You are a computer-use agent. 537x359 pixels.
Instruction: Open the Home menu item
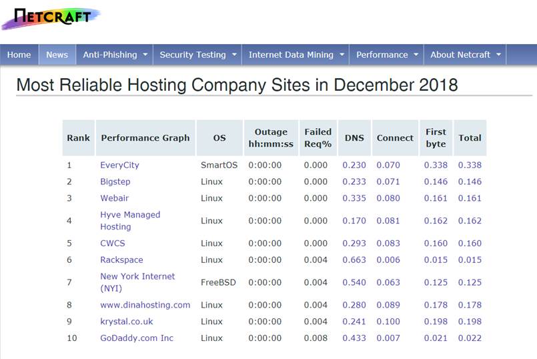19,55
